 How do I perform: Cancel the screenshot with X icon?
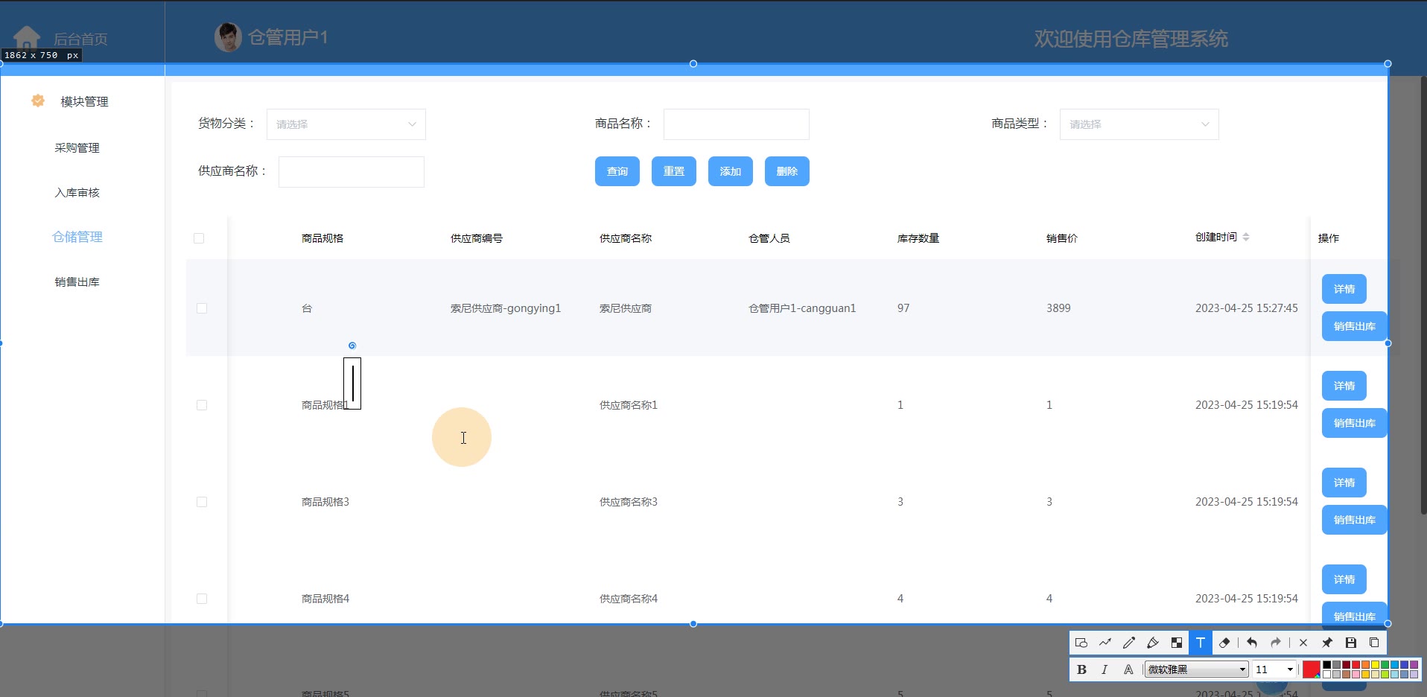(1303, 643)
